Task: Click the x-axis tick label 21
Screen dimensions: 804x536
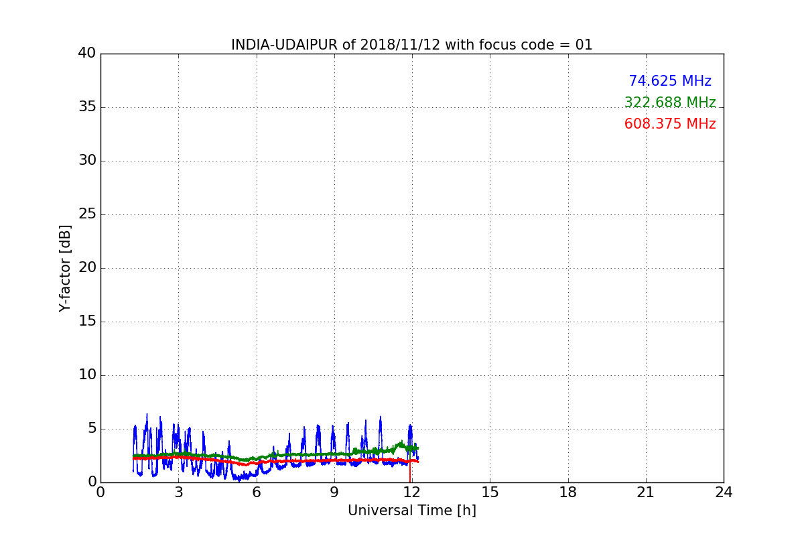Action: click(x=645, y=492)
